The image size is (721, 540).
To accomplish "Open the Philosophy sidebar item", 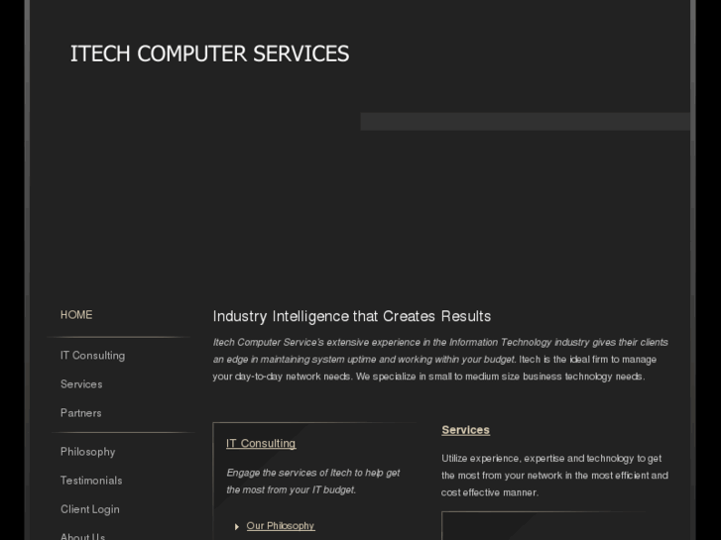I will [x=87, y=452].
